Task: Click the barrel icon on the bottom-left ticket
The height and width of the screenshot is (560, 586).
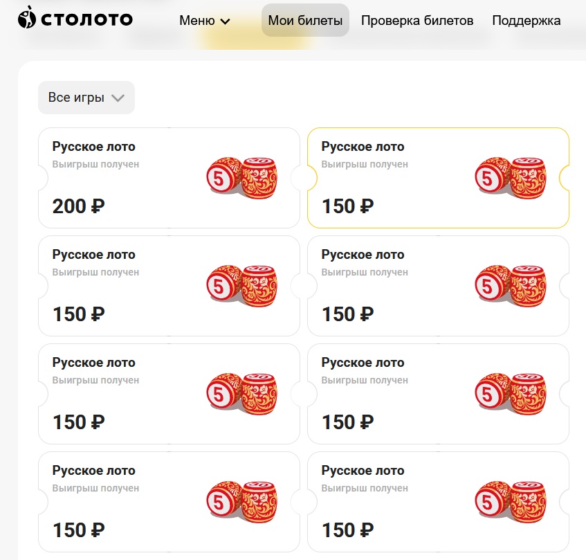Action: (242, 502)
